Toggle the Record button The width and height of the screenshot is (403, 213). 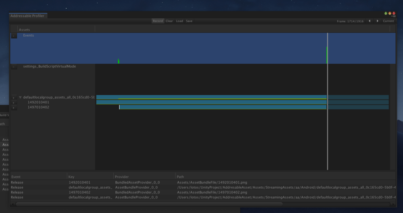point(158,21)
